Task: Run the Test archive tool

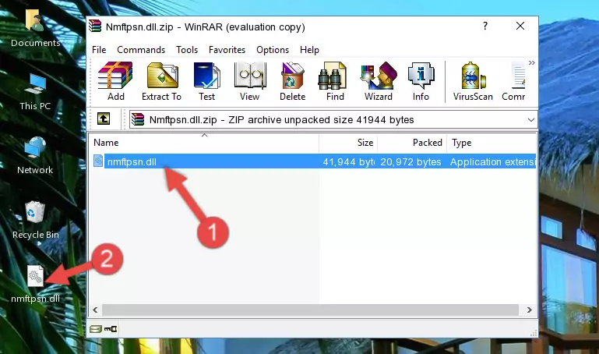Action: pyautogui.click(x=206, y=81)
